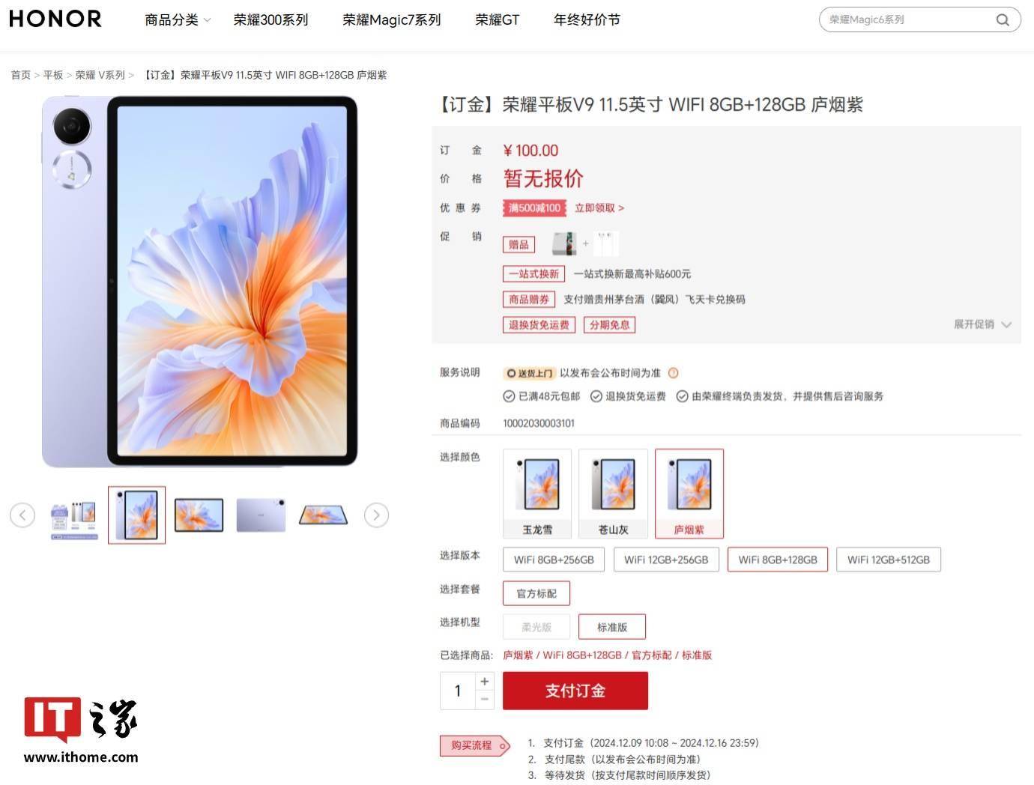Click the HONOR logo
The height and width of the screenshot is (785, 1034).
(55, 19)
